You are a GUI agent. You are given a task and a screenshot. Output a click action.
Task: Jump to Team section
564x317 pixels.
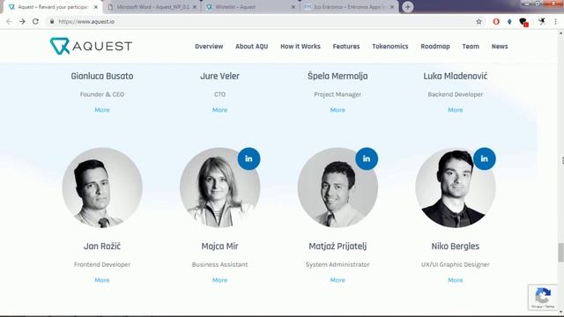pos(471,47)
